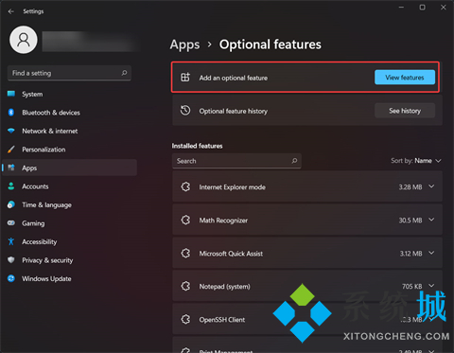The width and height of the screenshot is (454, 353).
Task: Click the Windows Update sync icon
Action: (11, 278)
